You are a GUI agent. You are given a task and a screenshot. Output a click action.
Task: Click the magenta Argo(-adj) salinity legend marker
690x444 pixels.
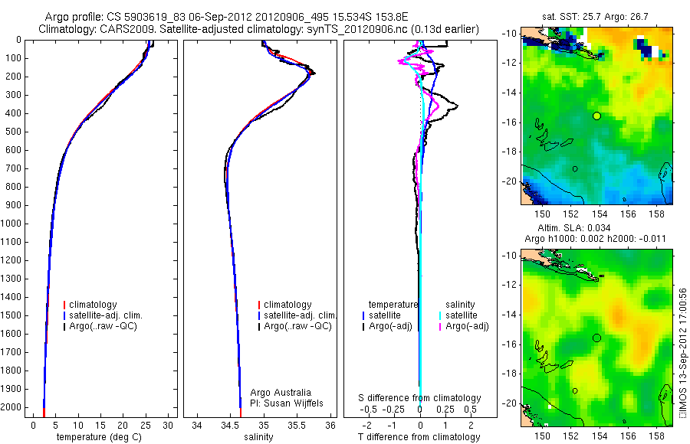click(439, 327)
